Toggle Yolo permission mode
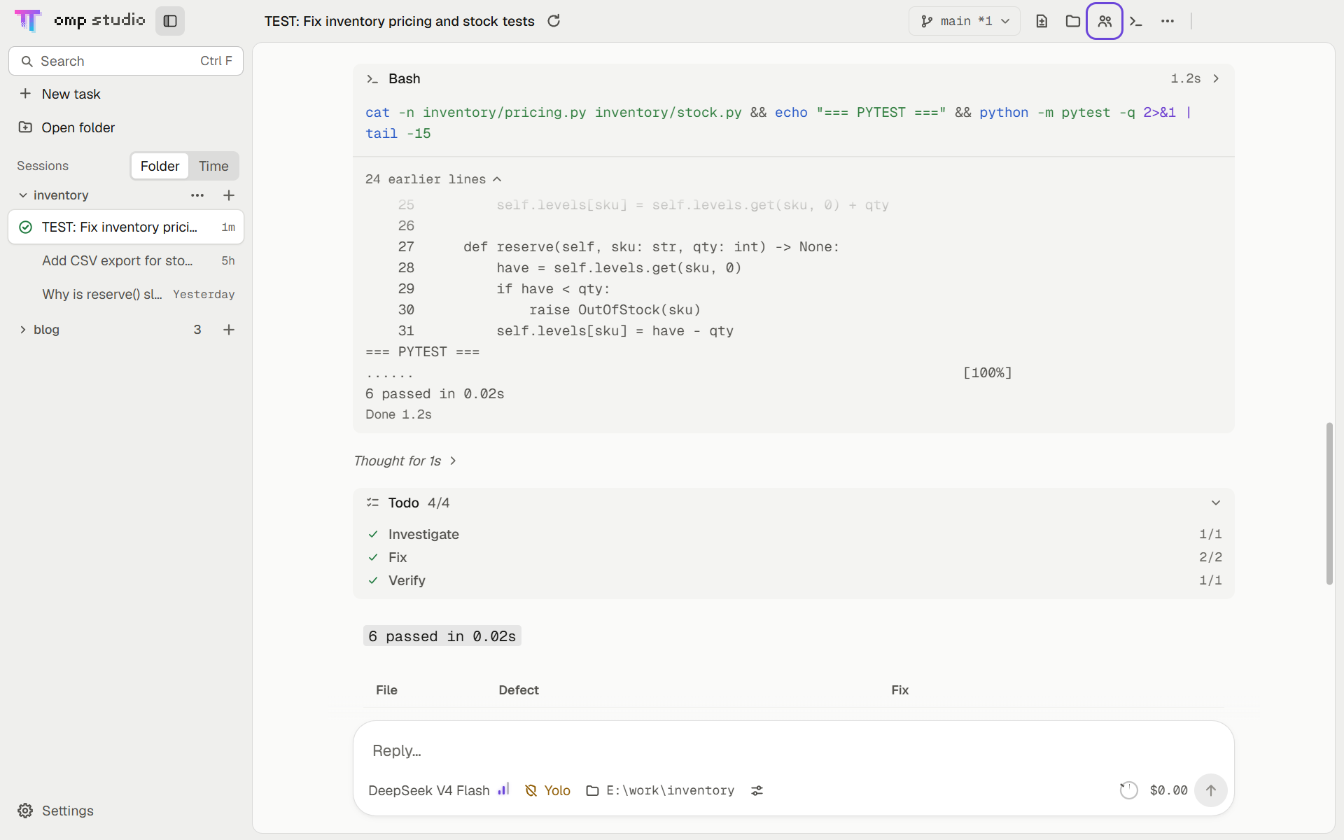The width and height of the screenshot is (1344, 840). point(547,790)
